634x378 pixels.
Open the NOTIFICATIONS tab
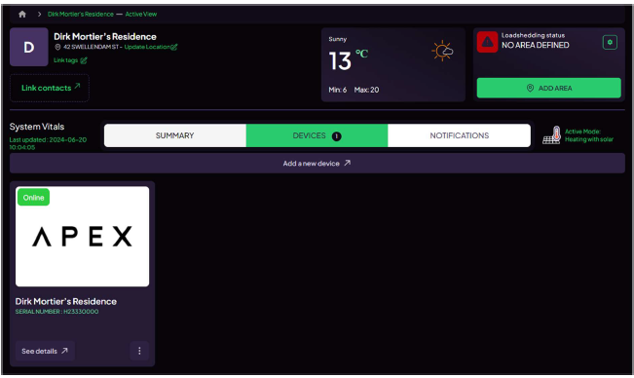(459, 135)
